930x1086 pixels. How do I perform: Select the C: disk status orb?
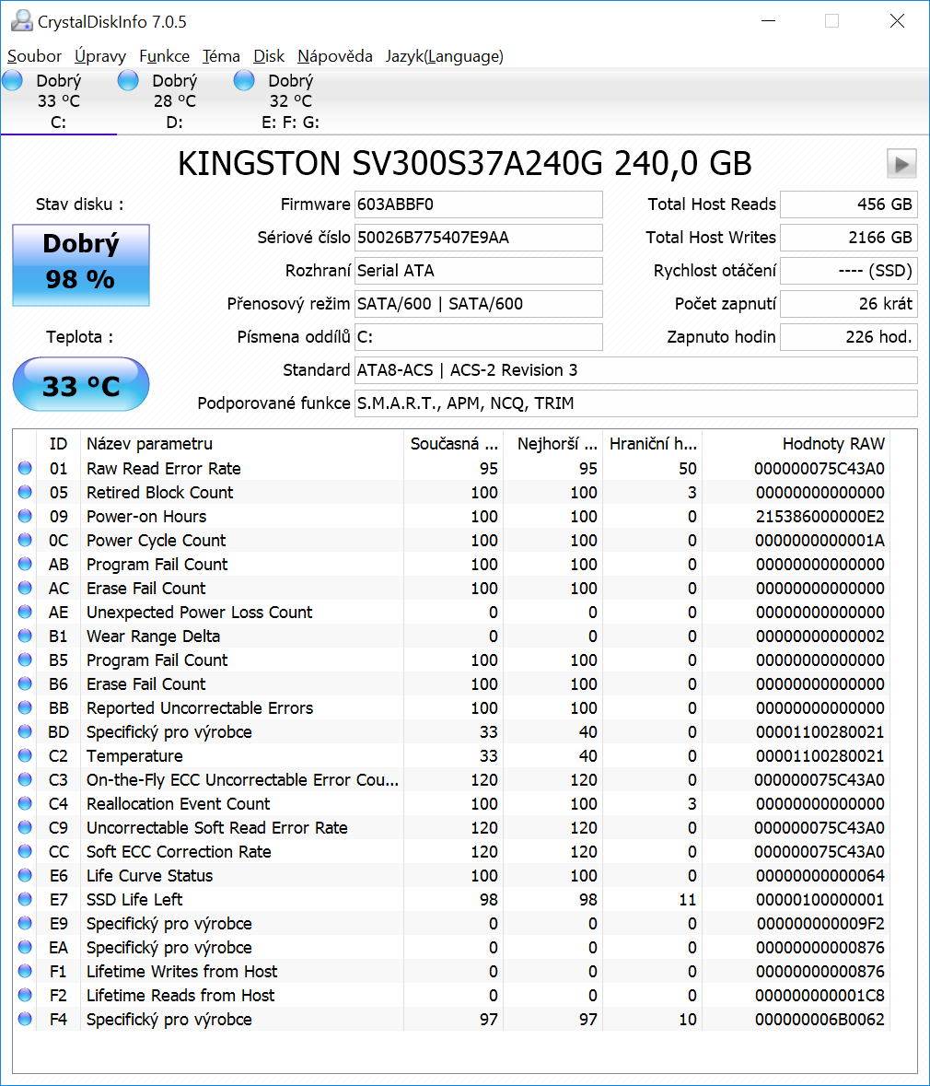[x=13, y=81]
